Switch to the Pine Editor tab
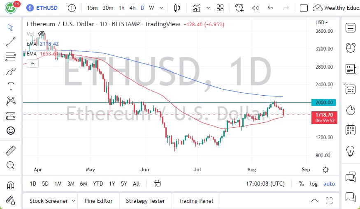This screenshot has width=360, height=209. 98,201
